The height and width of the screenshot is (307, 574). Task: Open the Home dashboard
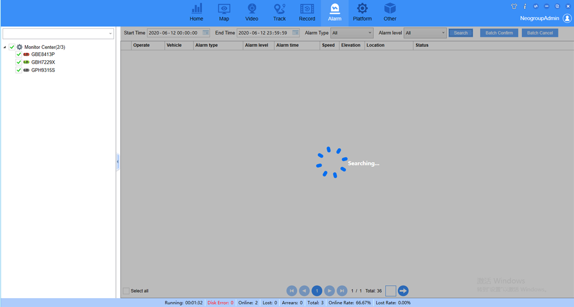tap(197, 12)
